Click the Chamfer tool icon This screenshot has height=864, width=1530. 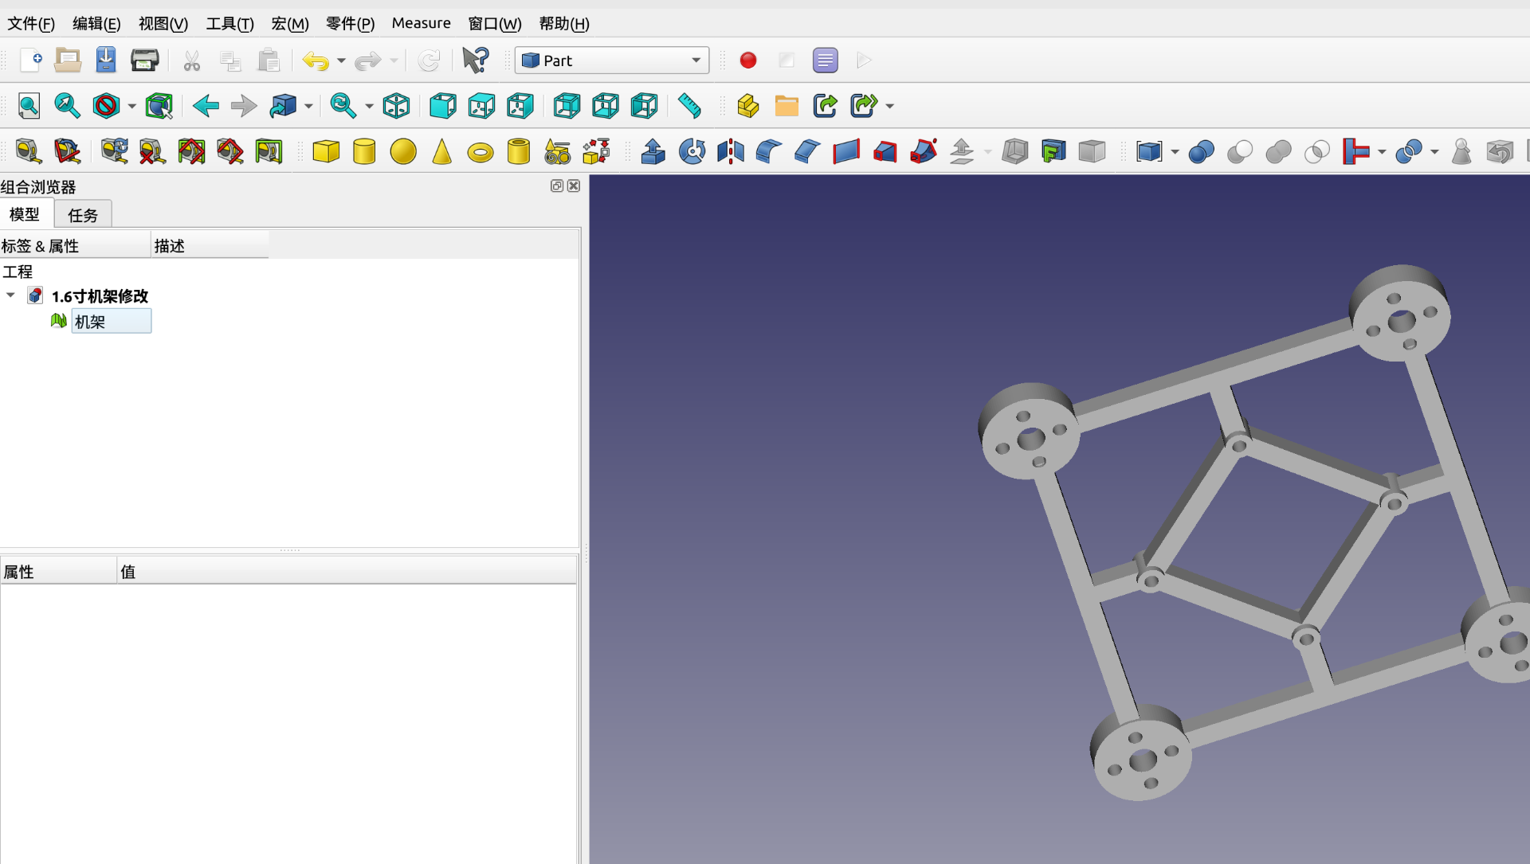(x=807, y=151)
